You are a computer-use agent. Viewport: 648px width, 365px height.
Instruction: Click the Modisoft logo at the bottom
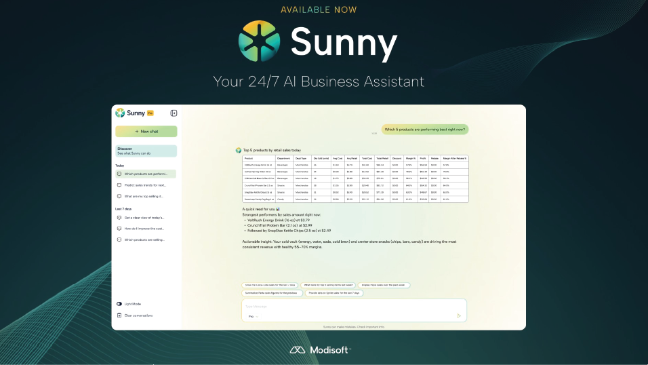[x=321, y=350]
